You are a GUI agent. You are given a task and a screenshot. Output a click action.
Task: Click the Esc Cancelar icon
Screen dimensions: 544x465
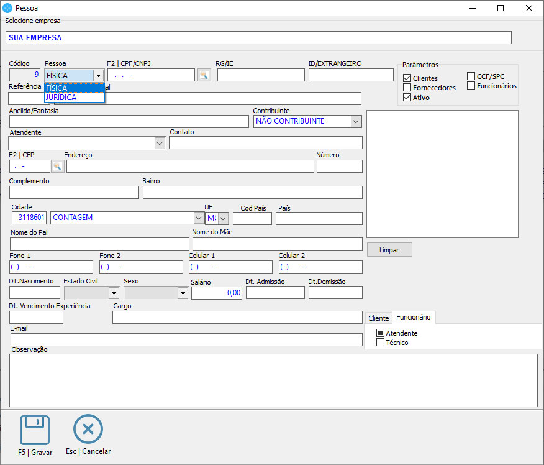click(88, 430)
